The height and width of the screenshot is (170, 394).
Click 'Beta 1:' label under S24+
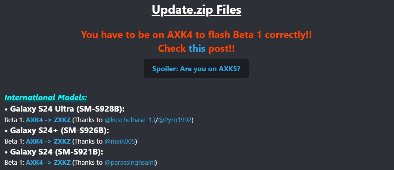pyautogui.click(x=14, y=141)
